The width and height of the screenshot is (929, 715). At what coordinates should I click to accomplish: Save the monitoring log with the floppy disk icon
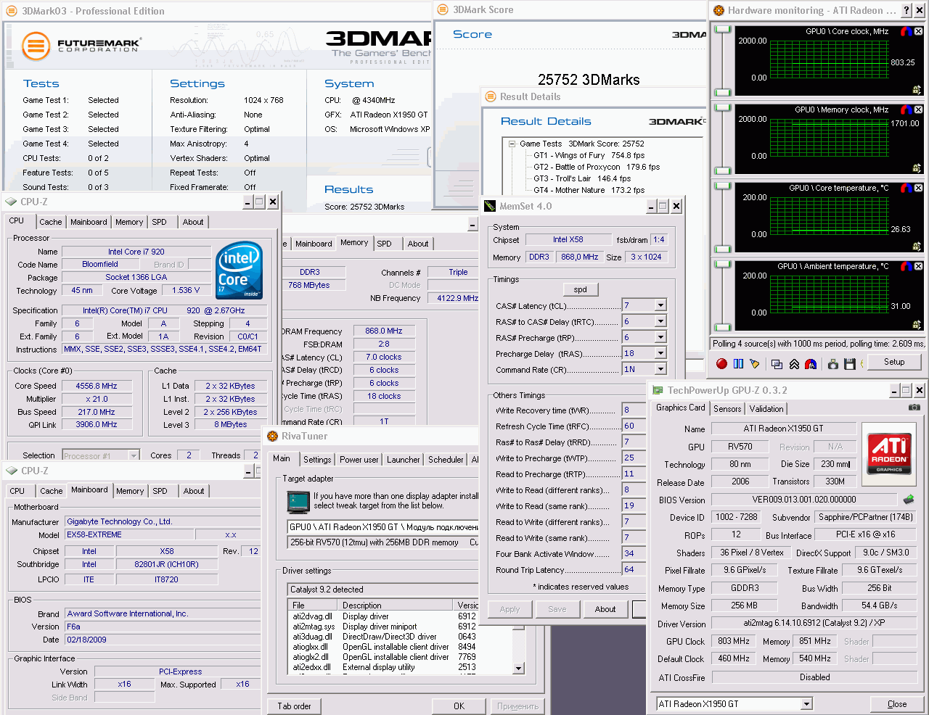850,363
